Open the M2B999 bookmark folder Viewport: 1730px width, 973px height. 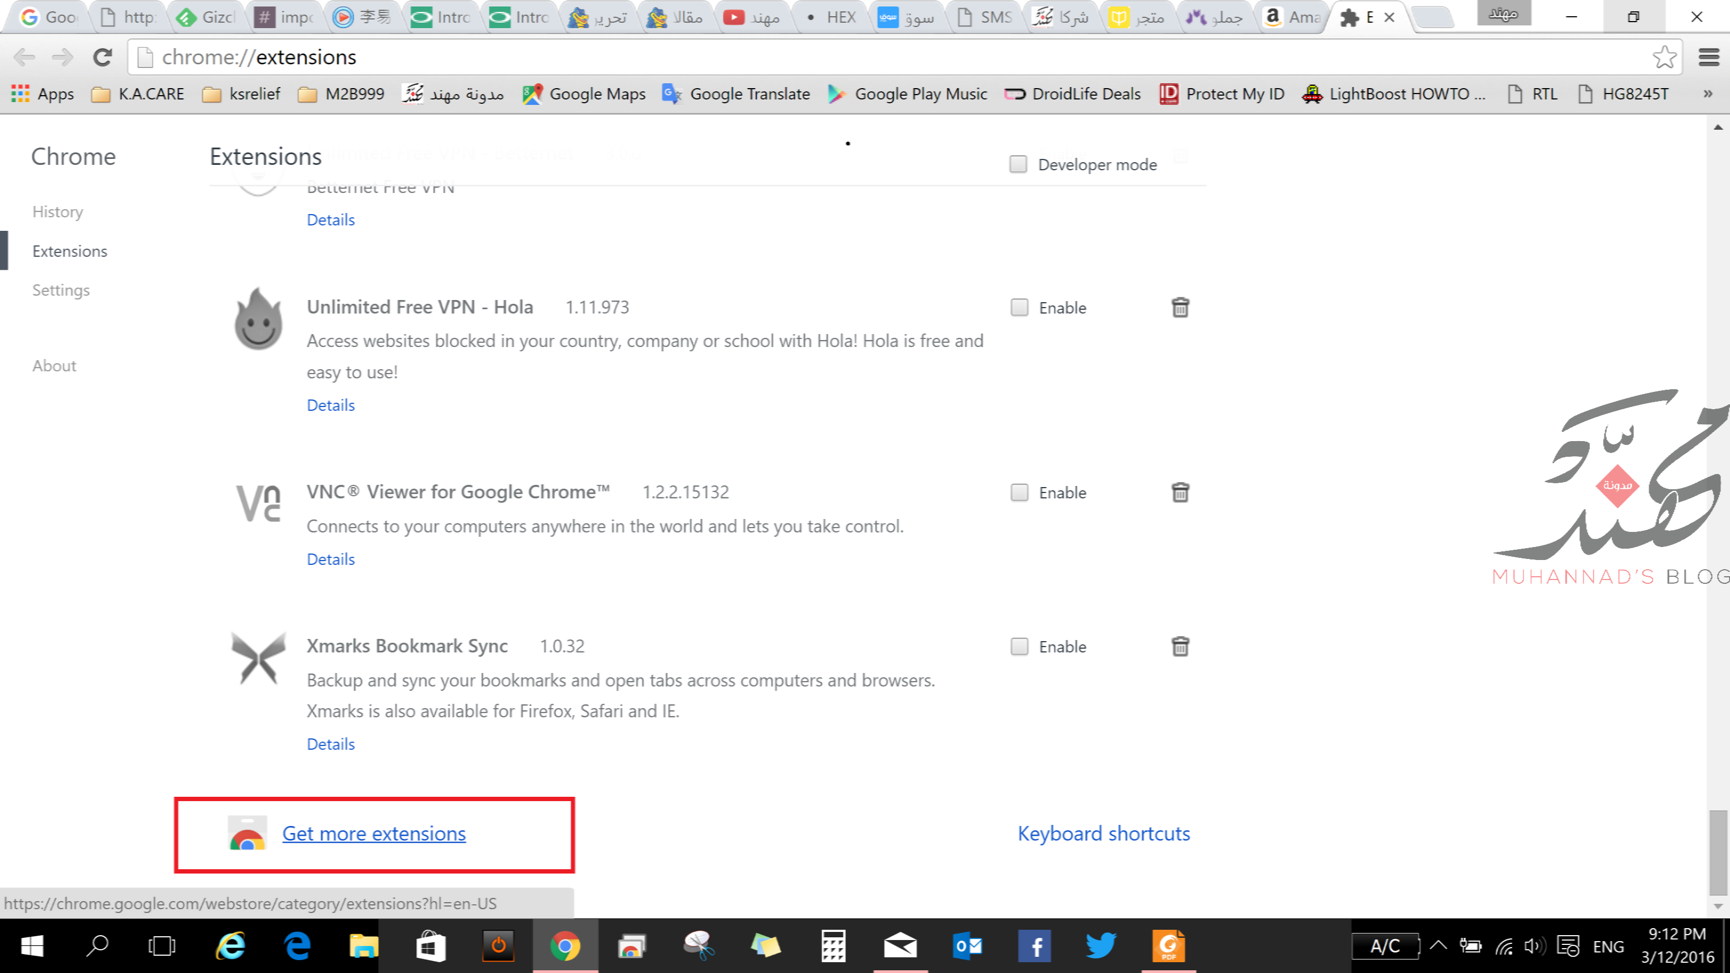pos(341,94)
